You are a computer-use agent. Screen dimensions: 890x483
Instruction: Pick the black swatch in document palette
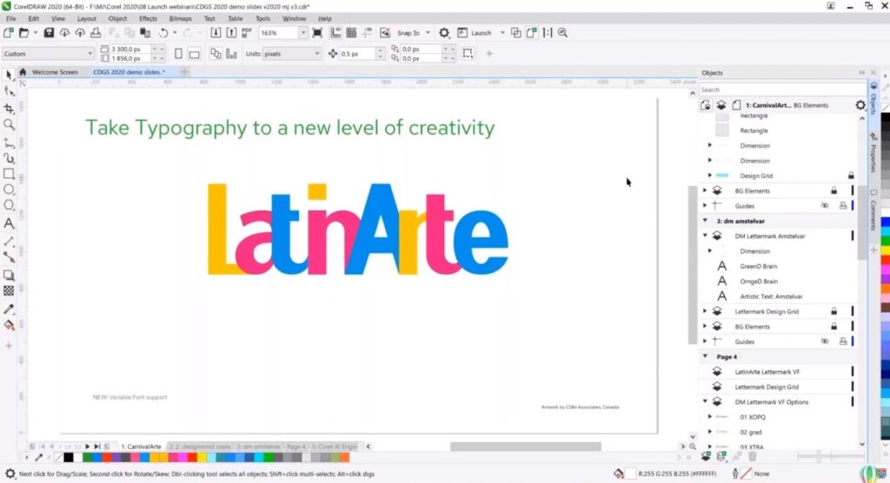click(x=69, y=458)
